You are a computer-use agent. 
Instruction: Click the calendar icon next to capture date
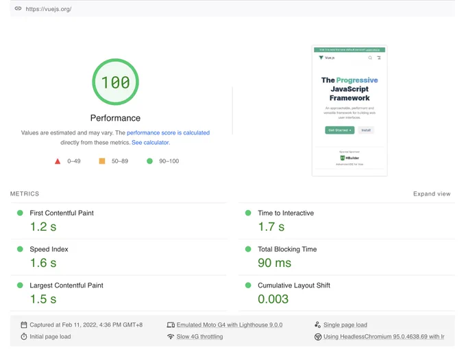(24, 325)
